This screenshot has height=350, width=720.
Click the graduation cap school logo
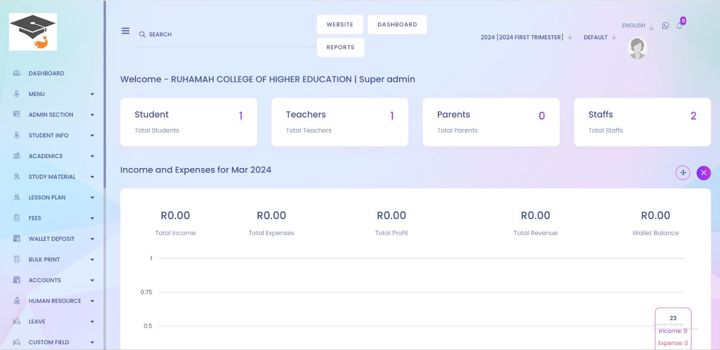point(33,31)
